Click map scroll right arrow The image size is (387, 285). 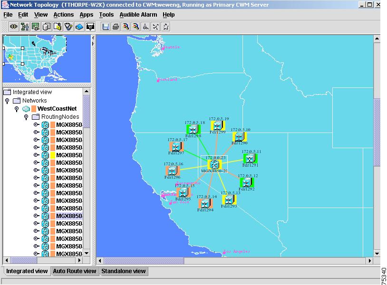click(x=369, y=261)
